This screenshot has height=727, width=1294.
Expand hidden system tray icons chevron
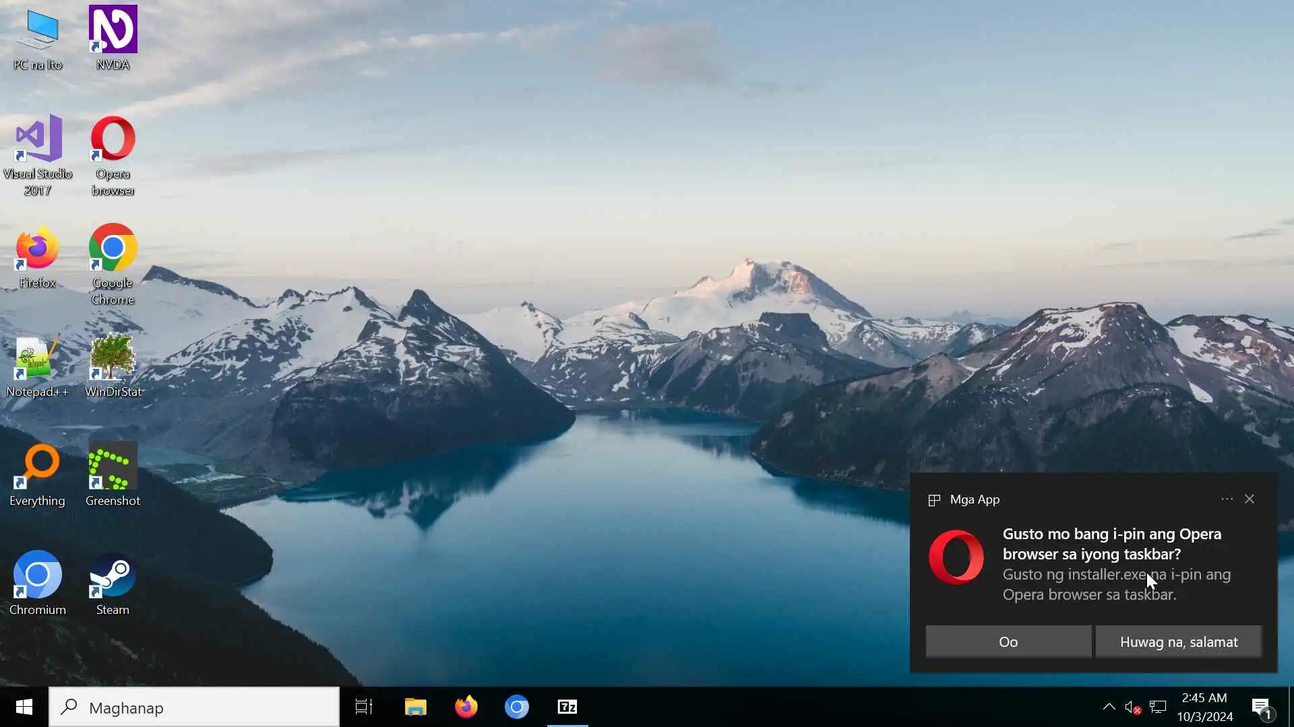[x=1109, y=707]
